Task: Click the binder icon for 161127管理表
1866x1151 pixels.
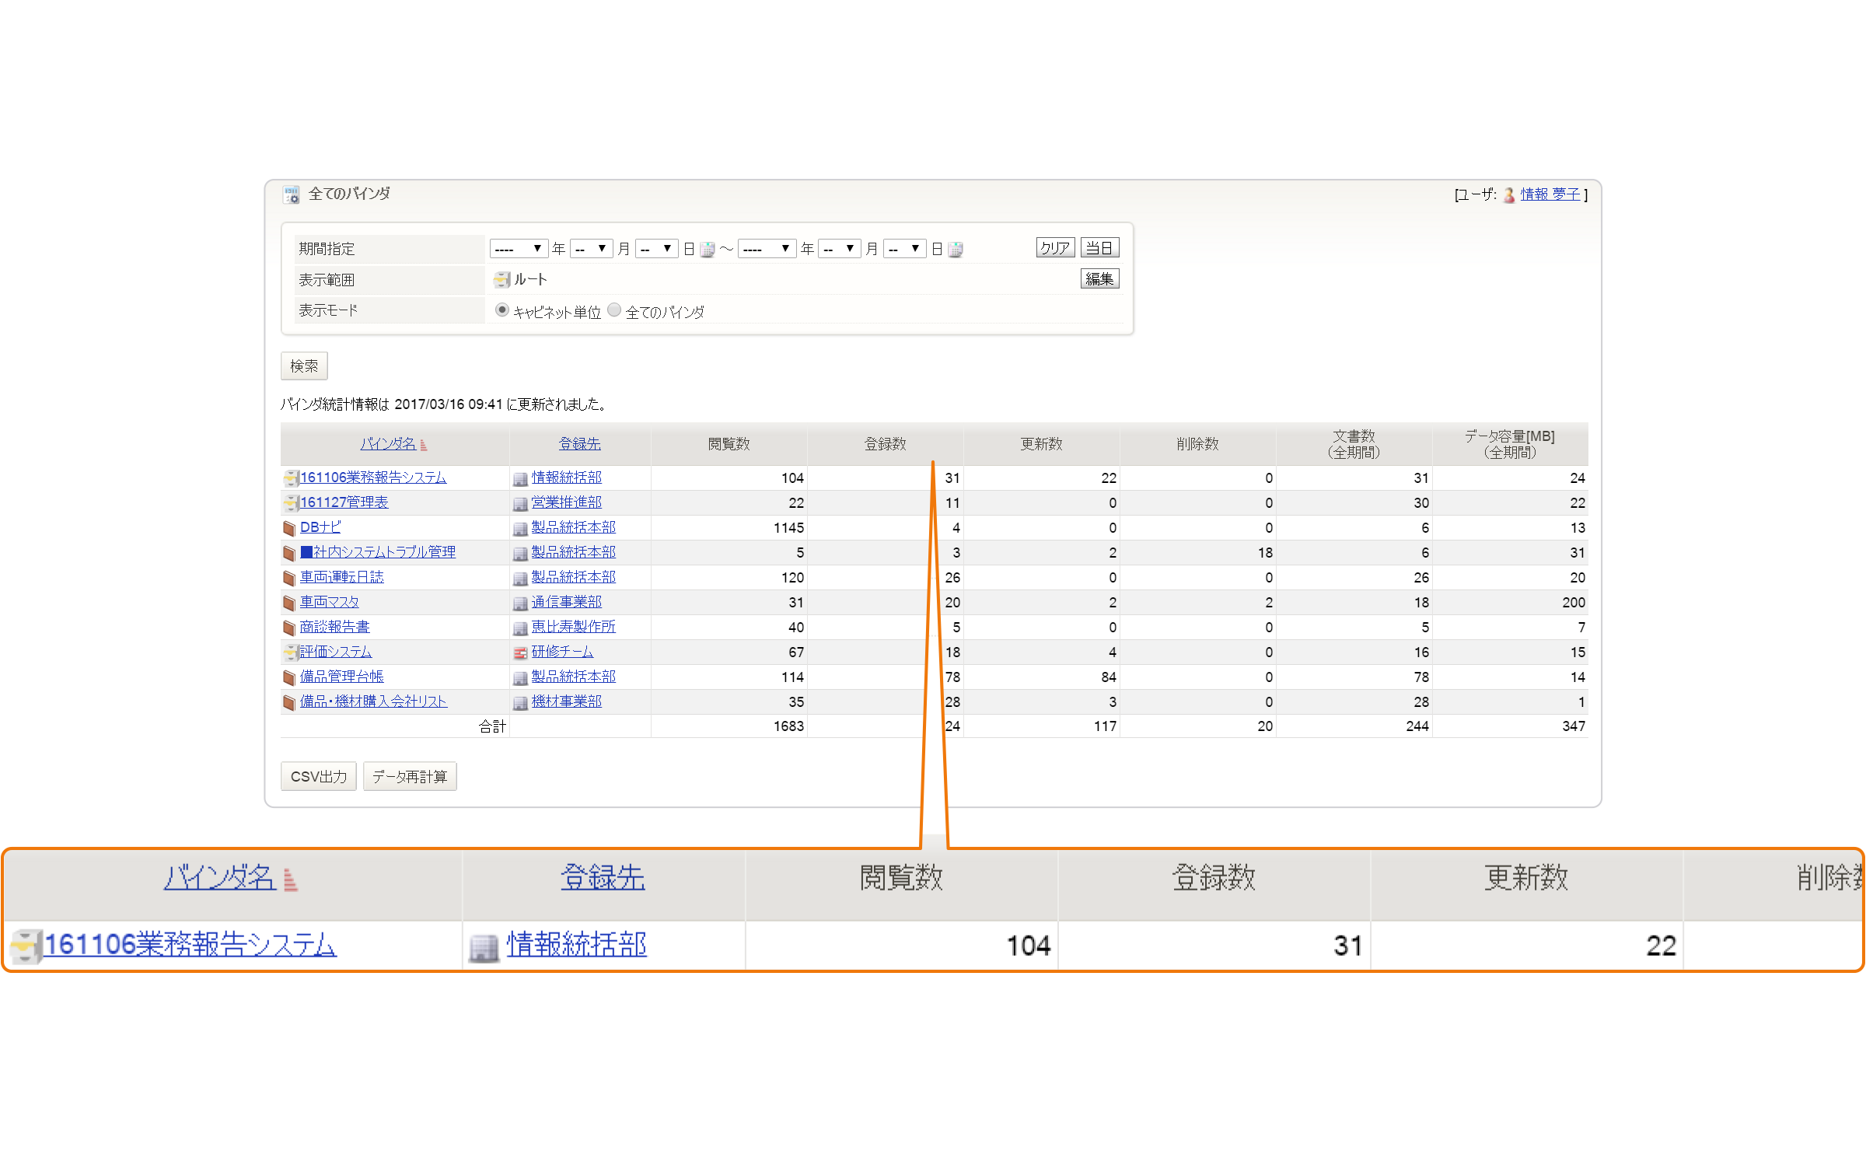Action: [x=292, y=502]
